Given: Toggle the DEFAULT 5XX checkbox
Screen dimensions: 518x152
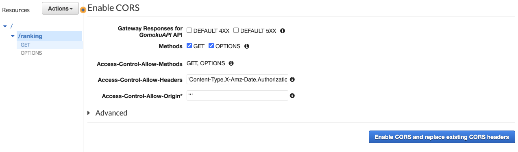Looking at the screenshot, I should pos(236,30).
